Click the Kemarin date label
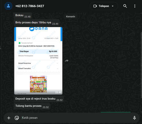 70,16
